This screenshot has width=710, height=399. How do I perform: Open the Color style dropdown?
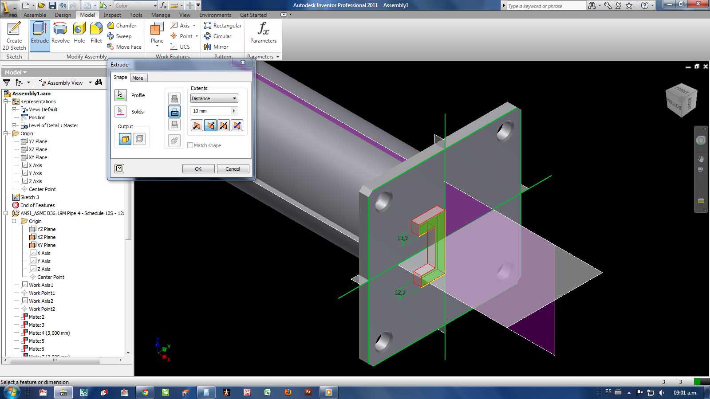click(136, 5)
